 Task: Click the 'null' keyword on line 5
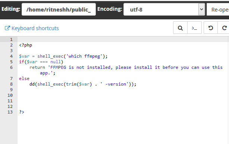[x=56, y=62]
